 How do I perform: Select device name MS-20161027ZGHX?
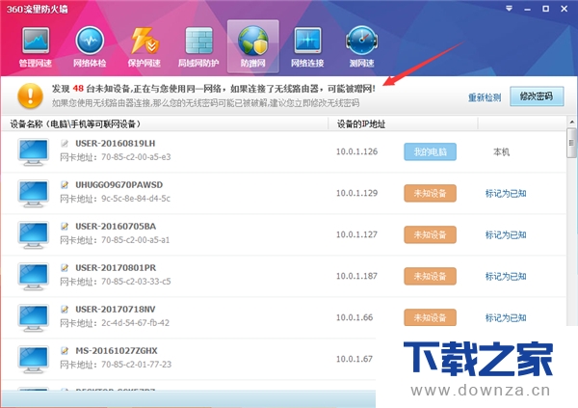click(117, 350)
